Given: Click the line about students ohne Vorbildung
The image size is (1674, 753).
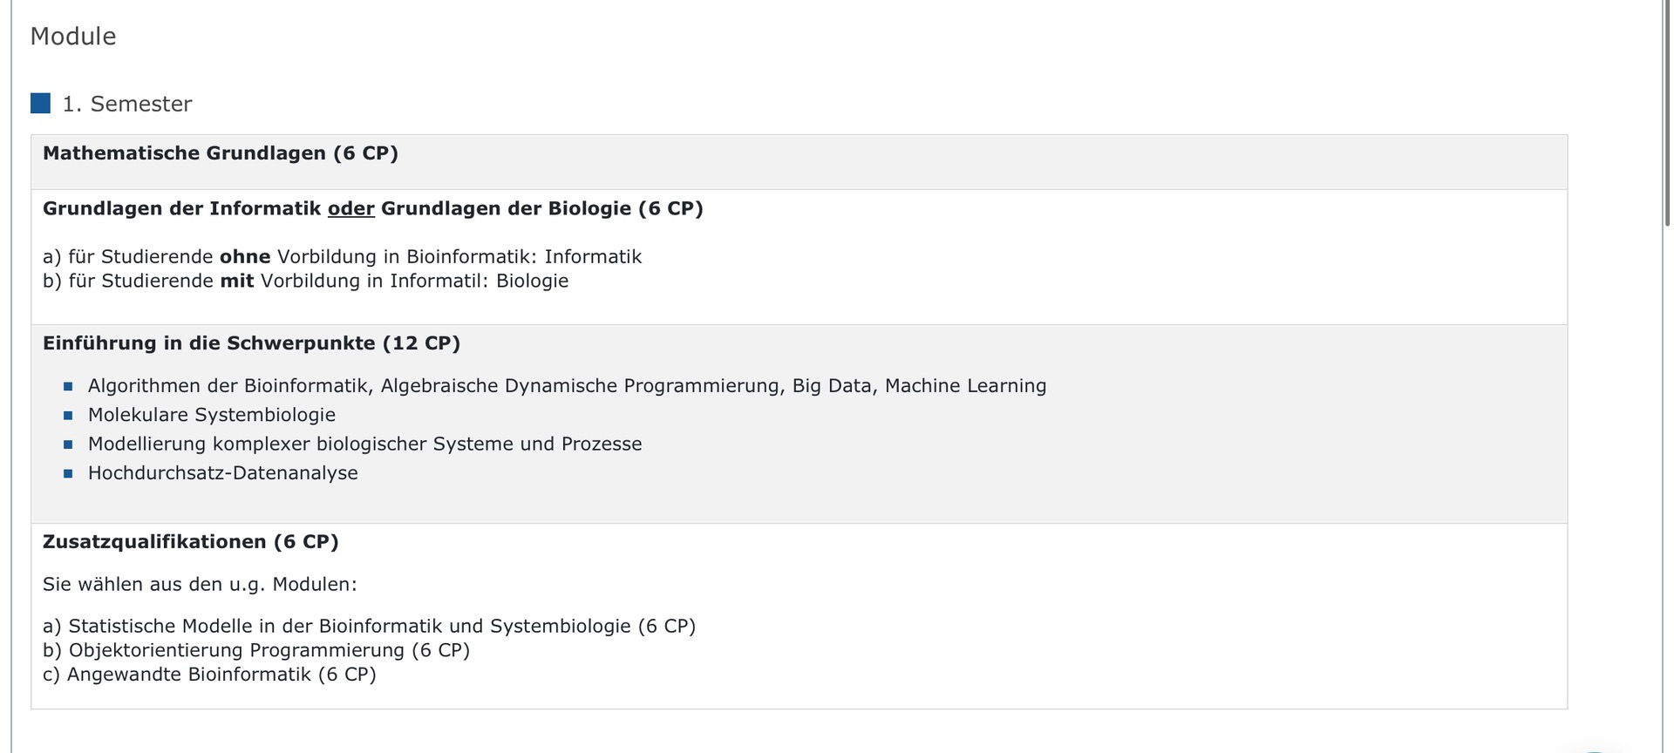Looking at the screenshot, I should tap(342, 257).
